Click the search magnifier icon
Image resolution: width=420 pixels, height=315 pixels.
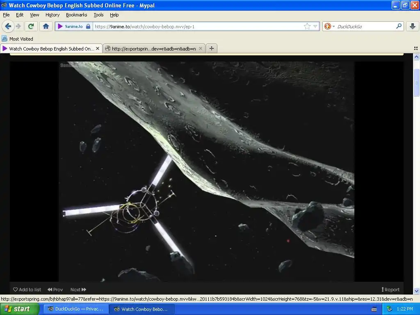pos(399,26)
